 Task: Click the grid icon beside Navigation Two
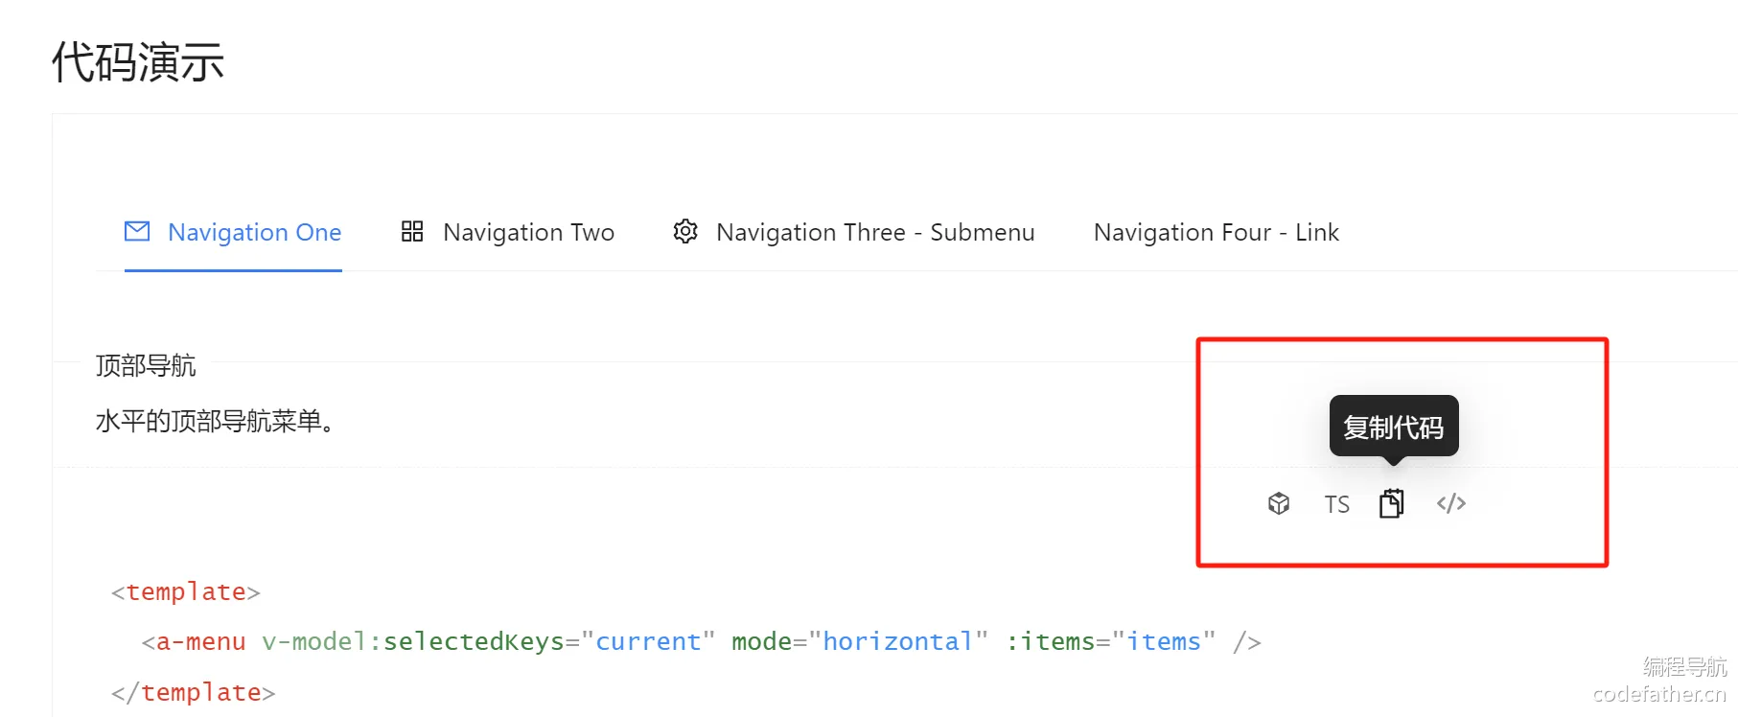pos(412,231)
